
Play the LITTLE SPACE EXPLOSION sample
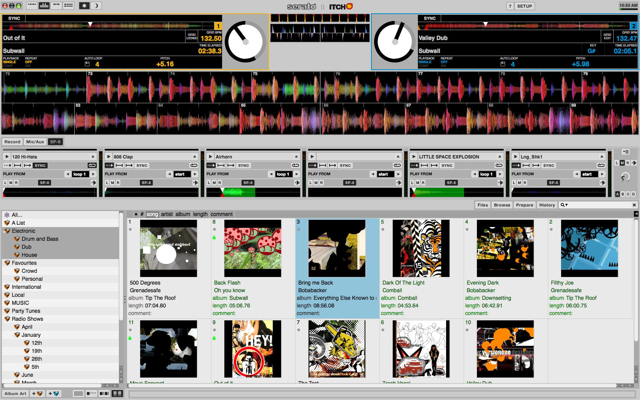414,157
